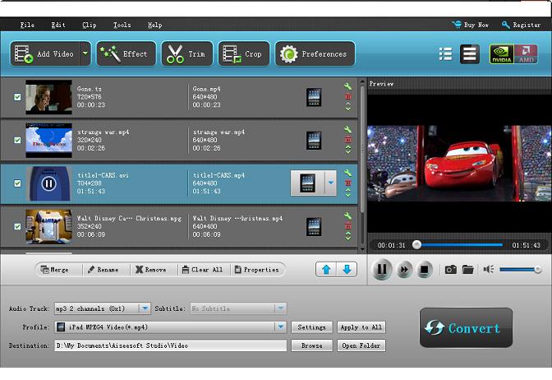Click the Add Video button

click(x=45, y=53)
